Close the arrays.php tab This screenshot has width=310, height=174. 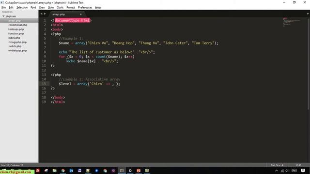tap(81, 14)
